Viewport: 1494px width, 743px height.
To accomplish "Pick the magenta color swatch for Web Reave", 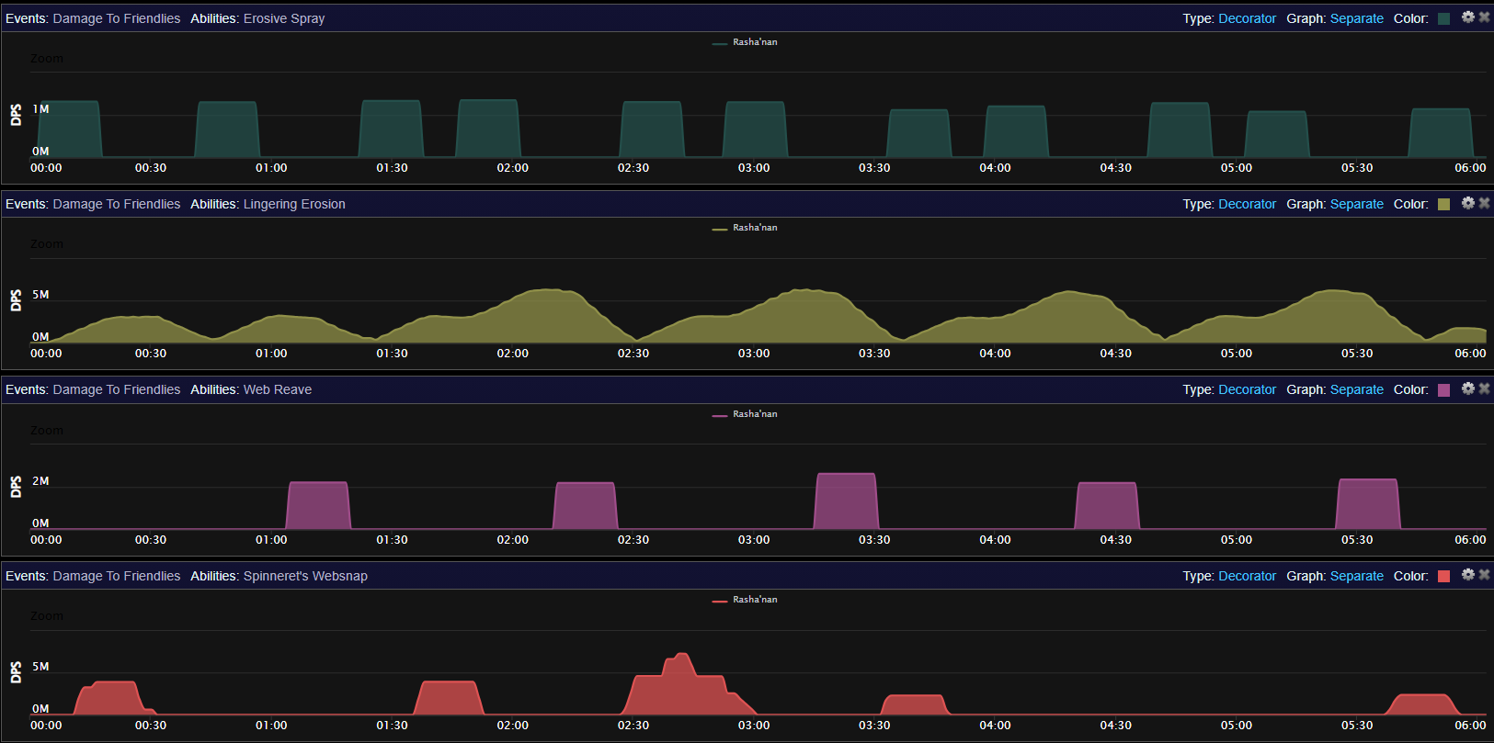I will pyautogui.click(x=1443, y=390).
